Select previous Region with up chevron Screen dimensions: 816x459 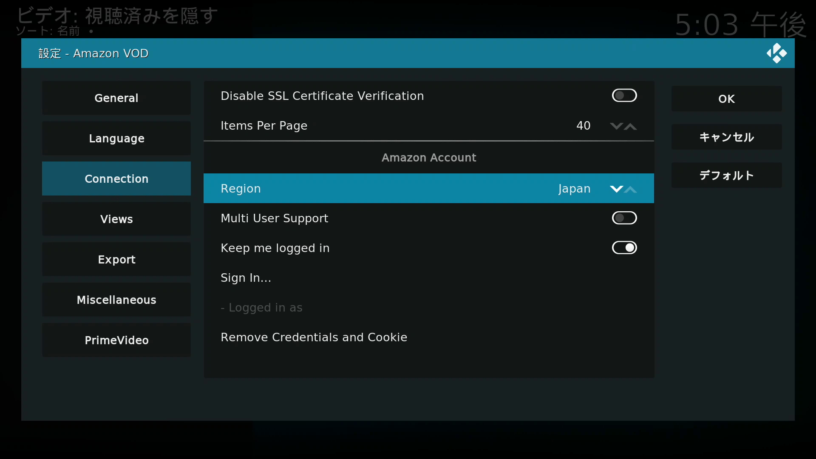[631, 189]
